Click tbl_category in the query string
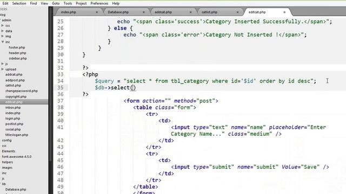The height and width of the screenshot is (194, 346). point(190,81)
